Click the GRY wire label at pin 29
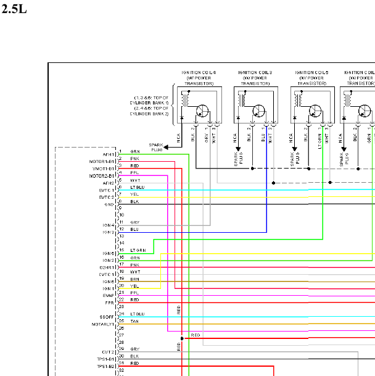375x376 pixels. pyautogui.click(x=135, y=349)
